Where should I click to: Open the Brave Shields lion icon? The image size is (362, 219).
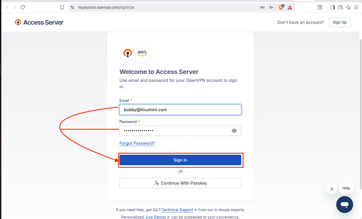coord(281,7)
